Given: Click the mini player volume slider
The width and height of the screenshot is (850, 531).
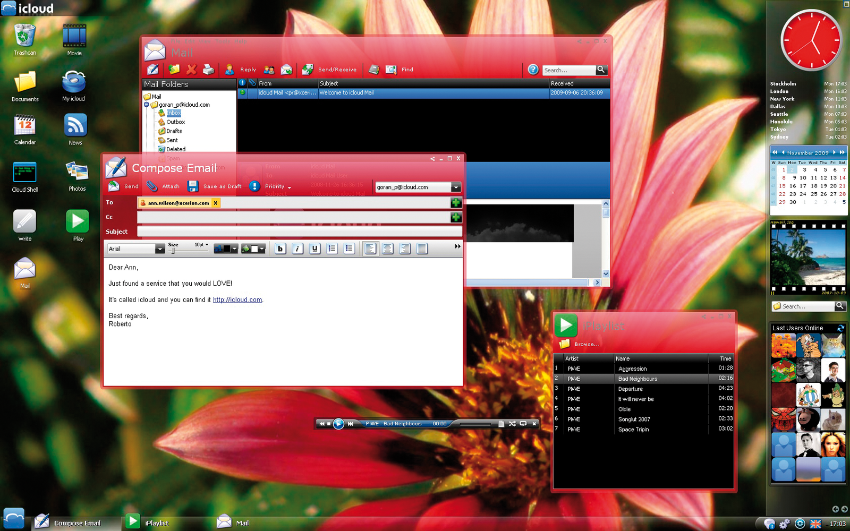Looking at the screenshot, I should 475,424.
